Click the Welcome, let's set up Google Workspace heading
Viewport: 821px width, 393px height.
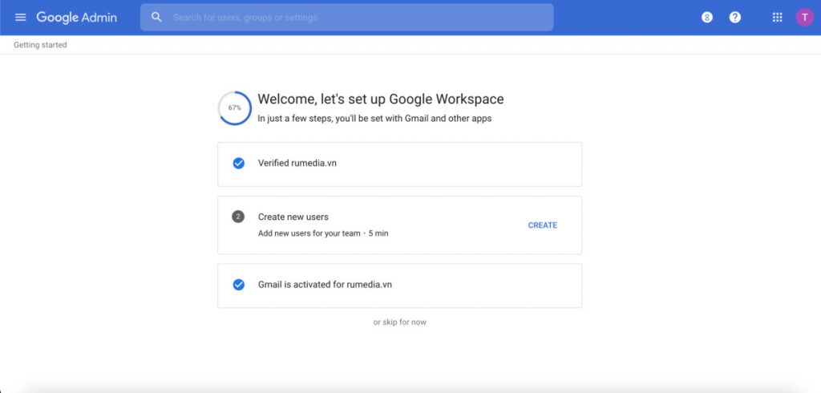coord(381,99)
